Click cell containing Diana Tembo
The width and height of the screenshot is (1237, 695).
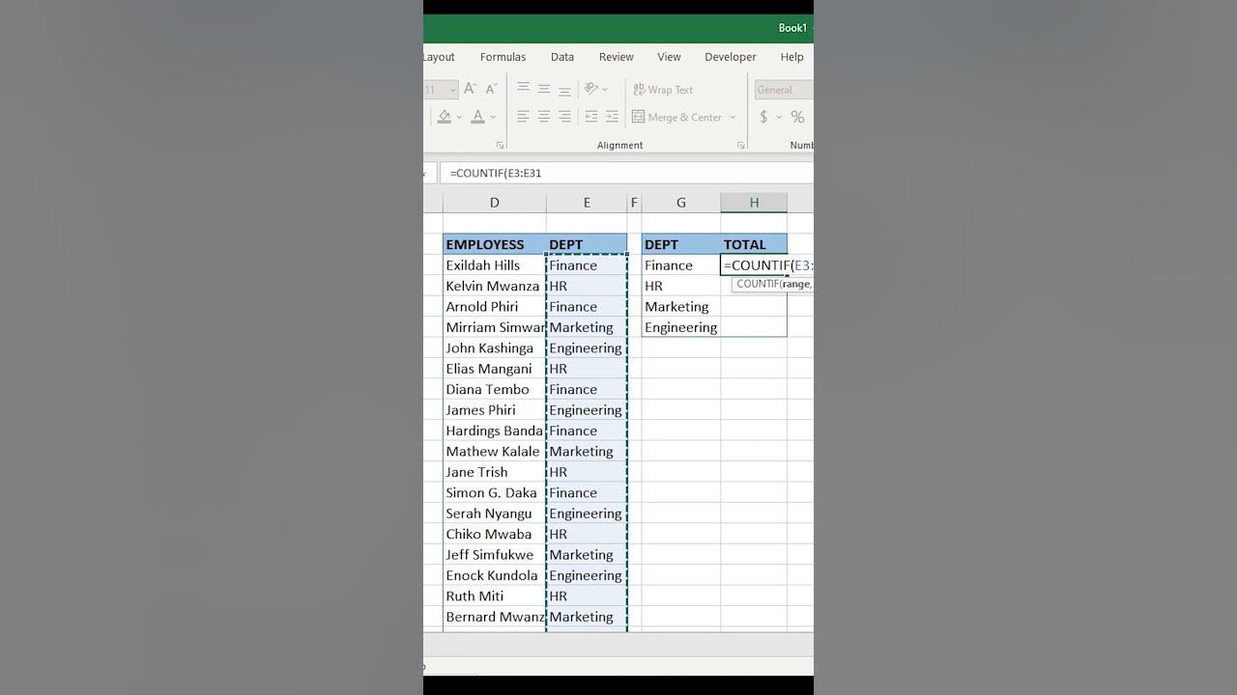point(495,389)
